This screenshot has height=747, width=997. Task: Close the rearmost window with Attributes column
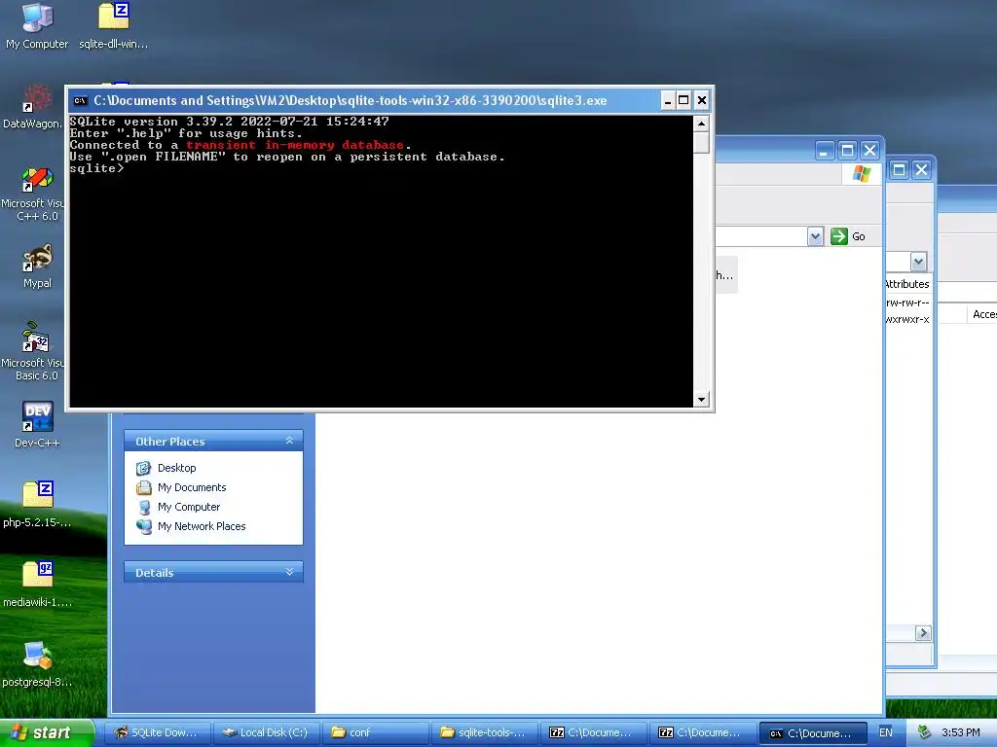(921, 169)
